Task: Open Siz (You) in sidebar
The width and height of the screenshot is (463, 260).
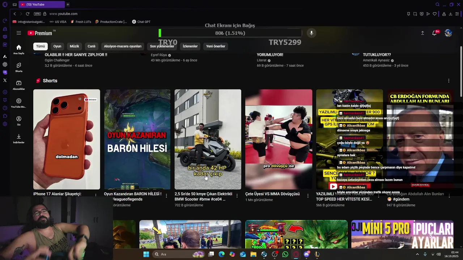Action: click(19, 121)
